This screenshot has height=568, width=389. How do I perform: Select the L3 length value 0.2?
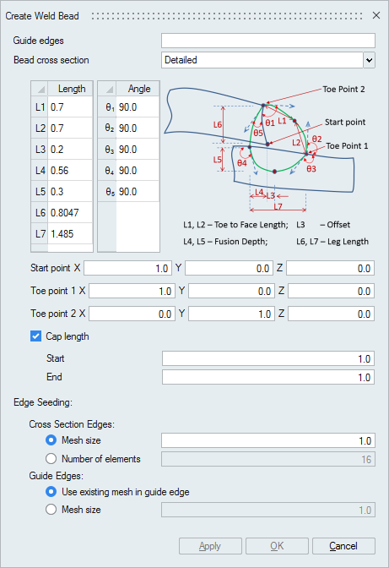(x=70, y=150)
